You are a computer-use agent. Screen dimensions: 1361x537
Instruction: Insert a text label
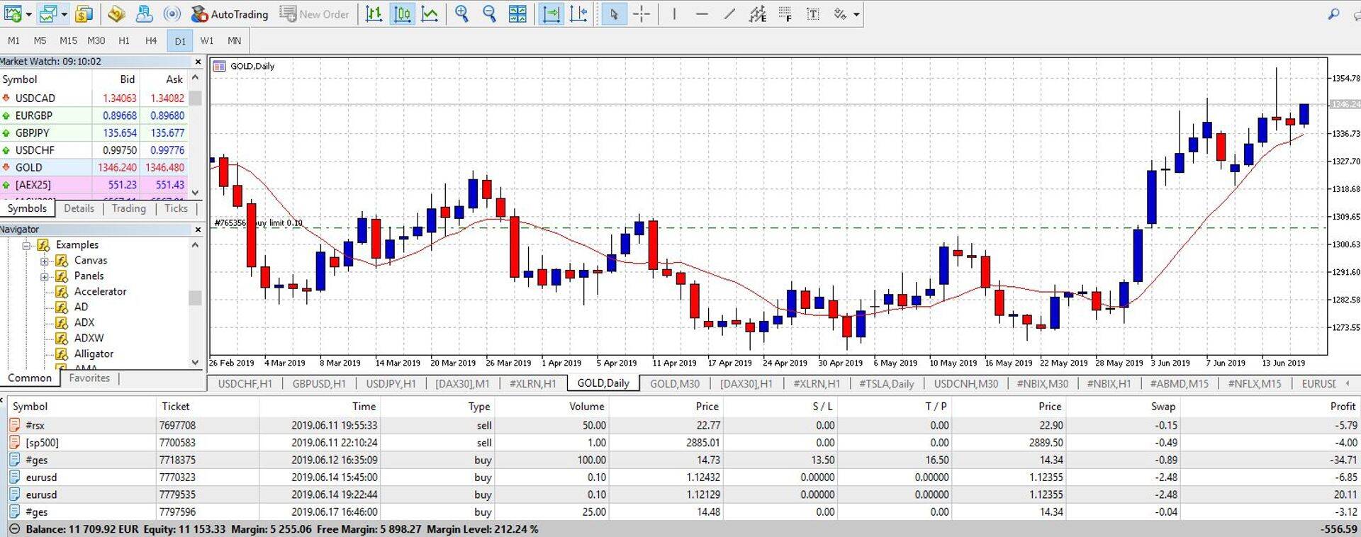(813, 13)
